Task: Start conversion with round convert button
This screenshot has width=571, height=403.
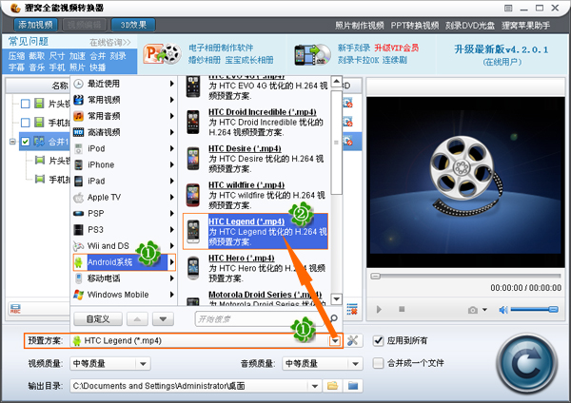Action: pos(527,364)
